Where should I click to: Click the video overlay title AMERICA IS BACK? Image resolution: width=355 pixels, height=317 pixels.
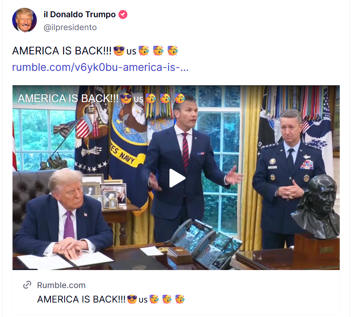click(x=68, y=99)
